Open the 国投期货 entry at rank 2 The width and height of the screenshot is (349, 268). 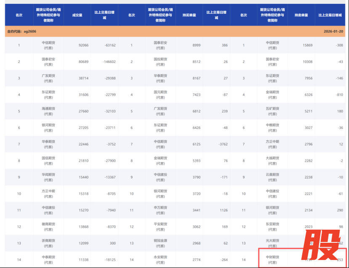click(160, 62)
